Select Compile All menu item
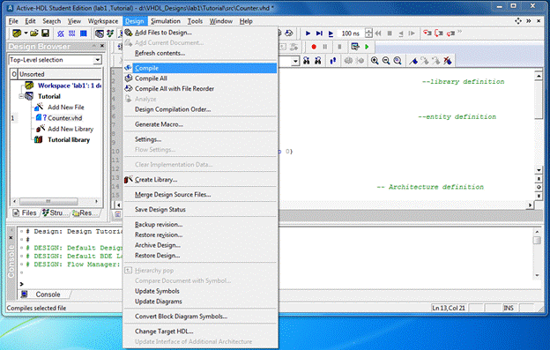Viewport: 550px width, 350px height. [200, 78]
